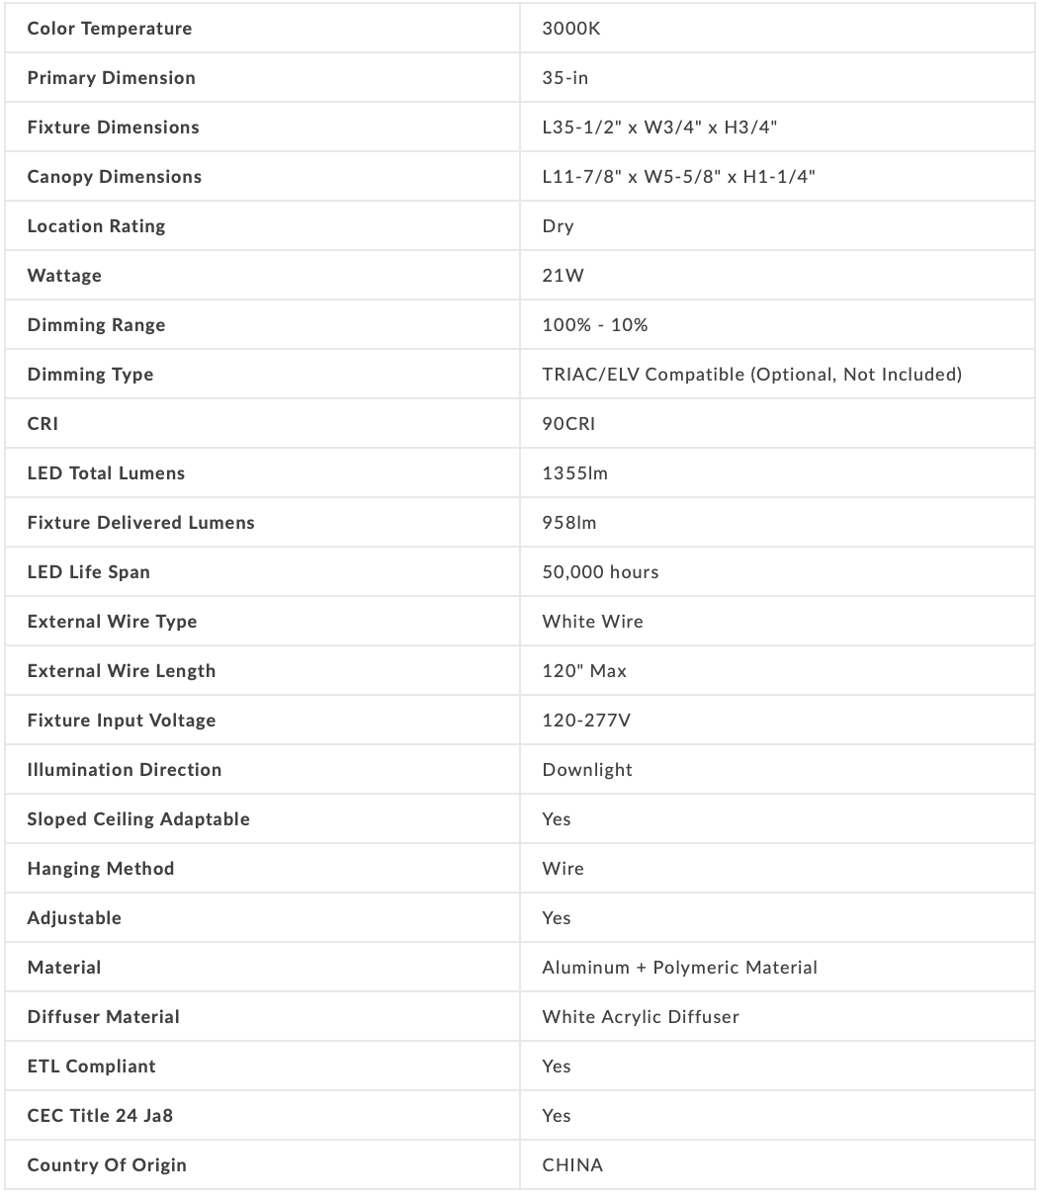
Task: Select the External Wire Type label
Action: [112, 622]
